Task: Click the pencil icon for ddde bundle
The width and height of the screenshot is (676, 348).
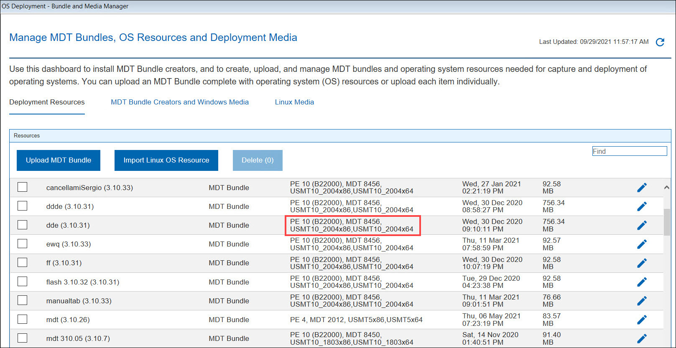Action: pos(642,206)
